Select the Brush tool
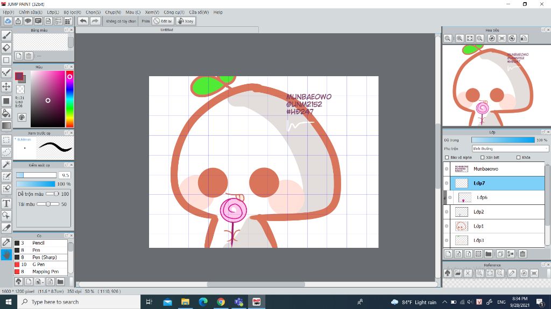Image resolution: width=551 pixels, height=309 pixels. pyautogui.click(x=6, y=35)
